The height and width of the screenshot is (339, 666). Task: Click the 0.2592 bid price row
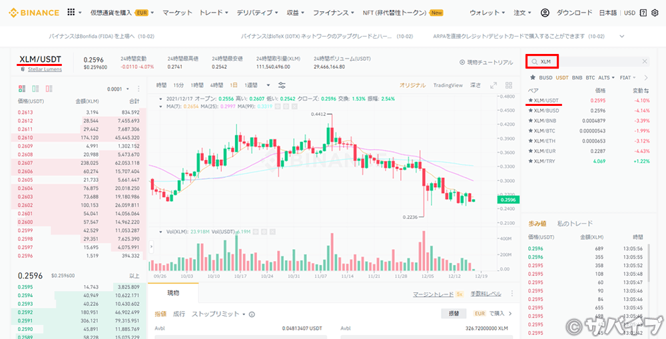(x=79, y=312)
